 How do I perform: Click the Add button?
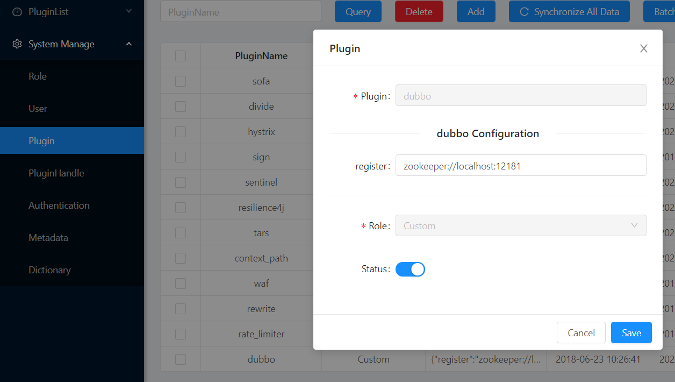476,11
